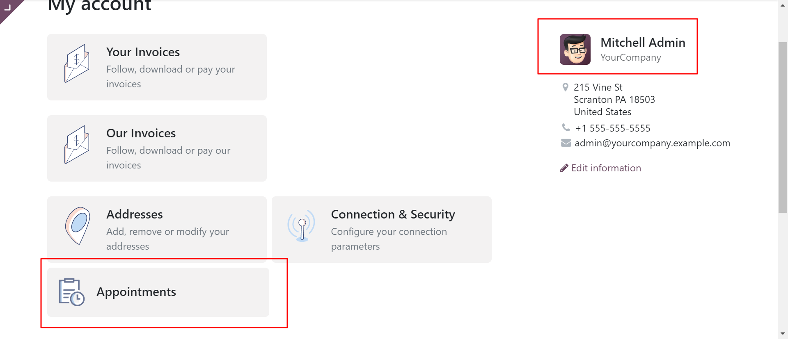Click the admin@yourcompany.example.com email address
788x339 pixels.
coord(652,143)
